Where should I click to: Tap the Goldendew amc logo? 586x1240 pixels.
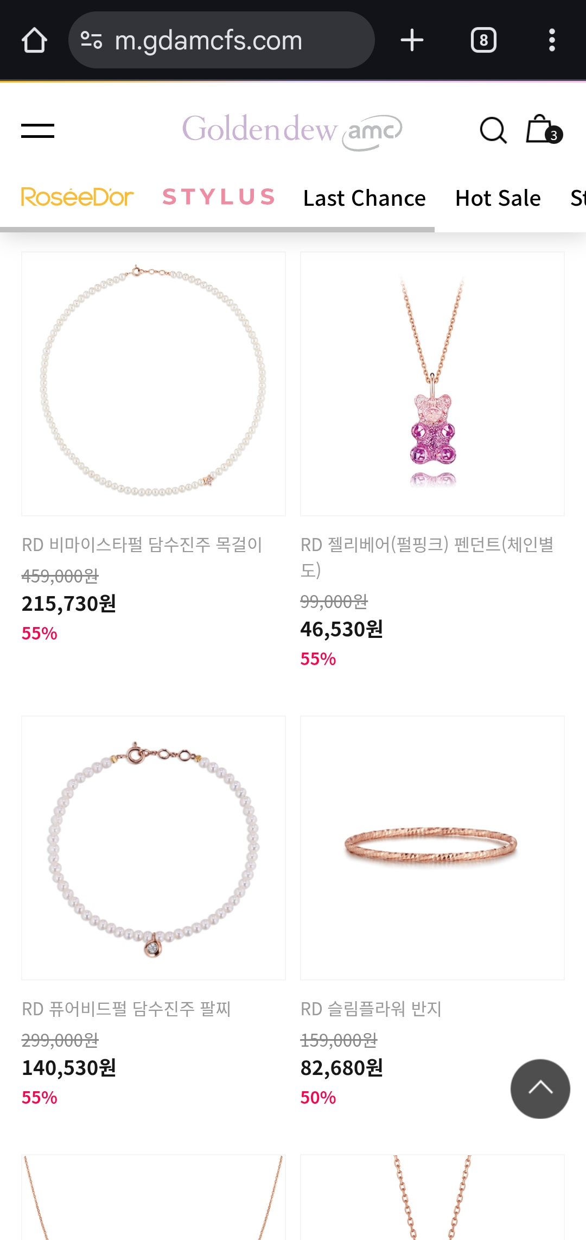292,131
